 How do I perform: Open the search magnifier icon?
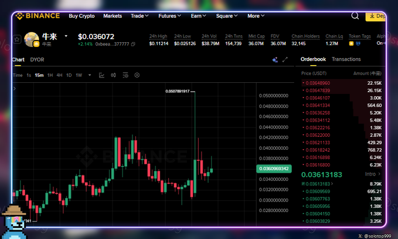point(355,16)
